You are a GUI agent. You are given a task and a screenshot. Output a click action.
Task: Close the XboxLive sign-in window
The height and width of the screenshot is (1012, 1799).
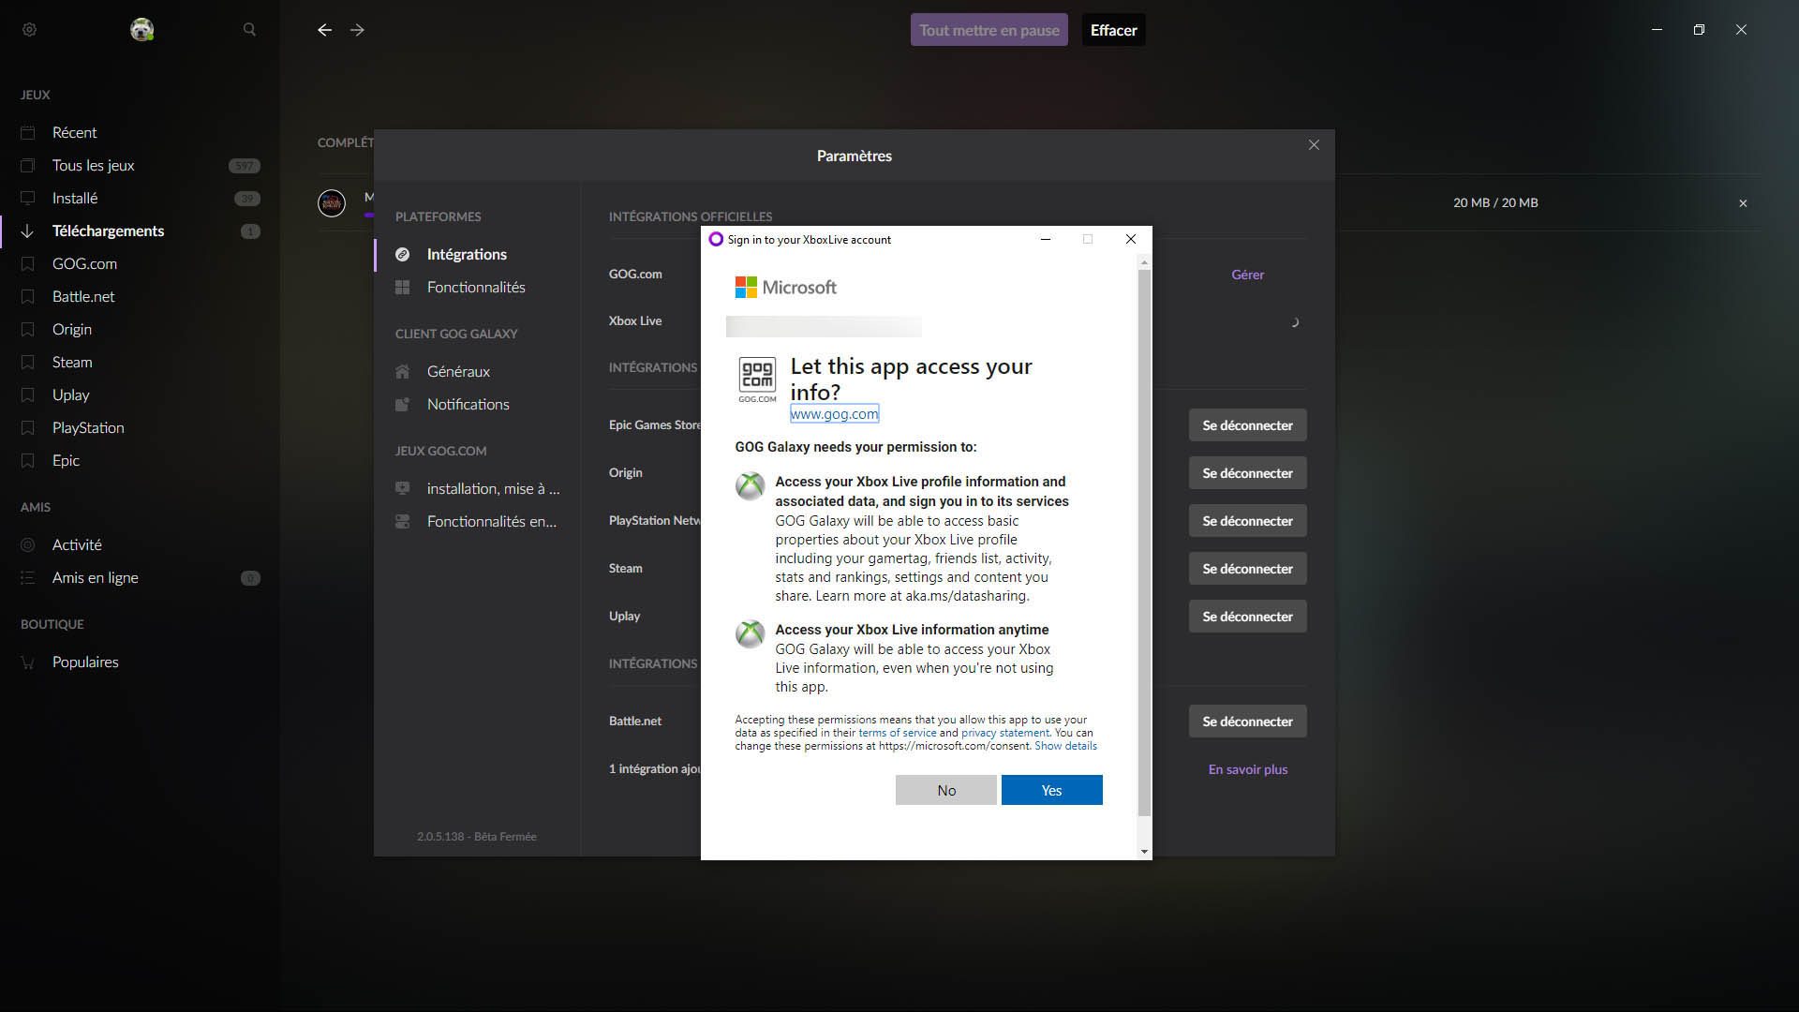(1131, 239)
